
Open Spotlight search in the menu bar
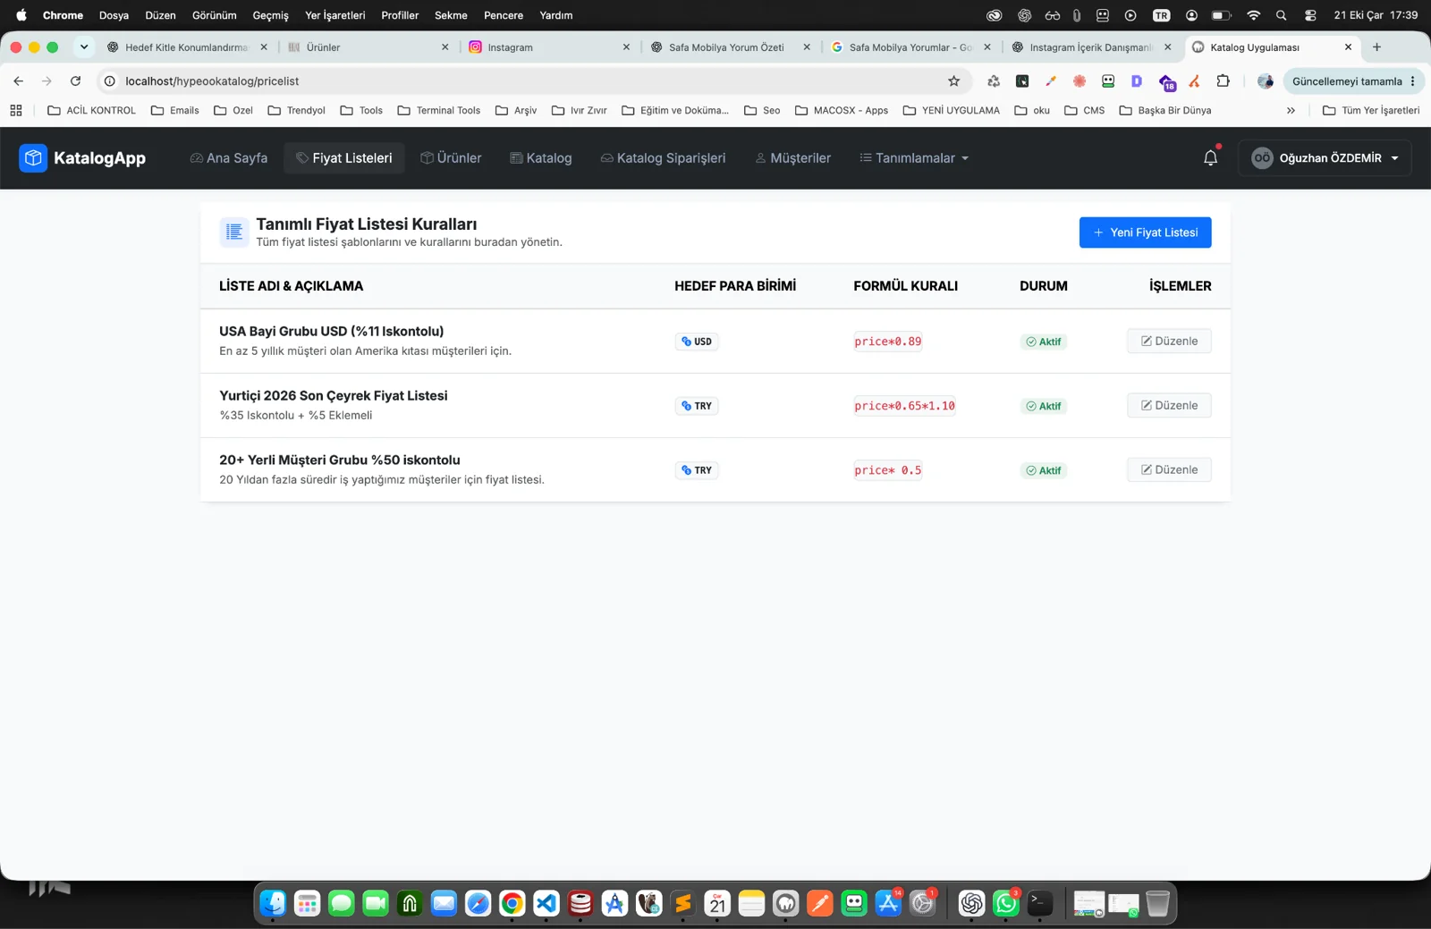(1282, 15)
